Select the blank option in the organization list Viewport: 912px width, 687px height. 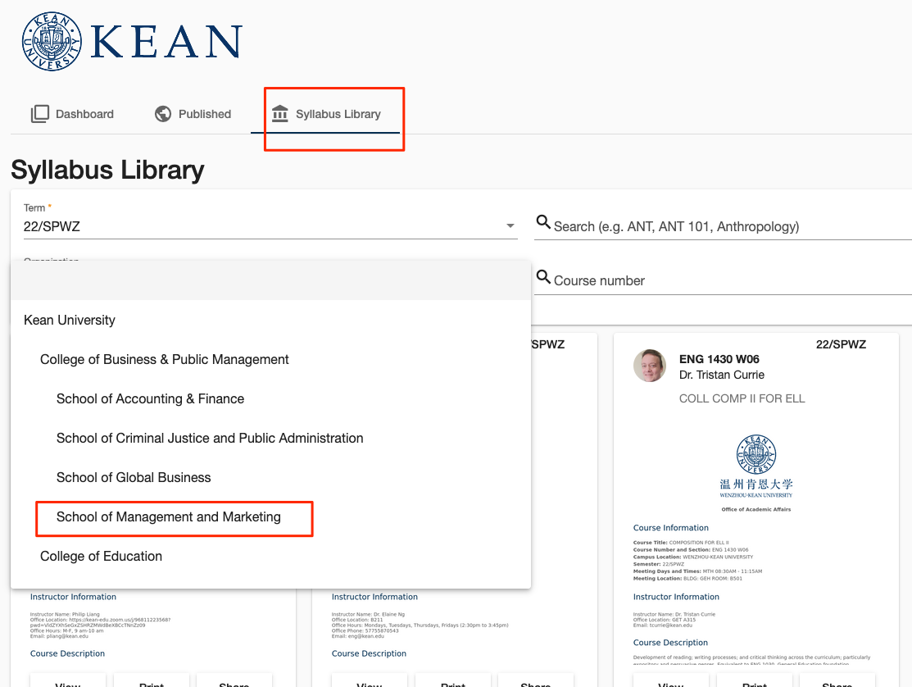coord(270,280)
